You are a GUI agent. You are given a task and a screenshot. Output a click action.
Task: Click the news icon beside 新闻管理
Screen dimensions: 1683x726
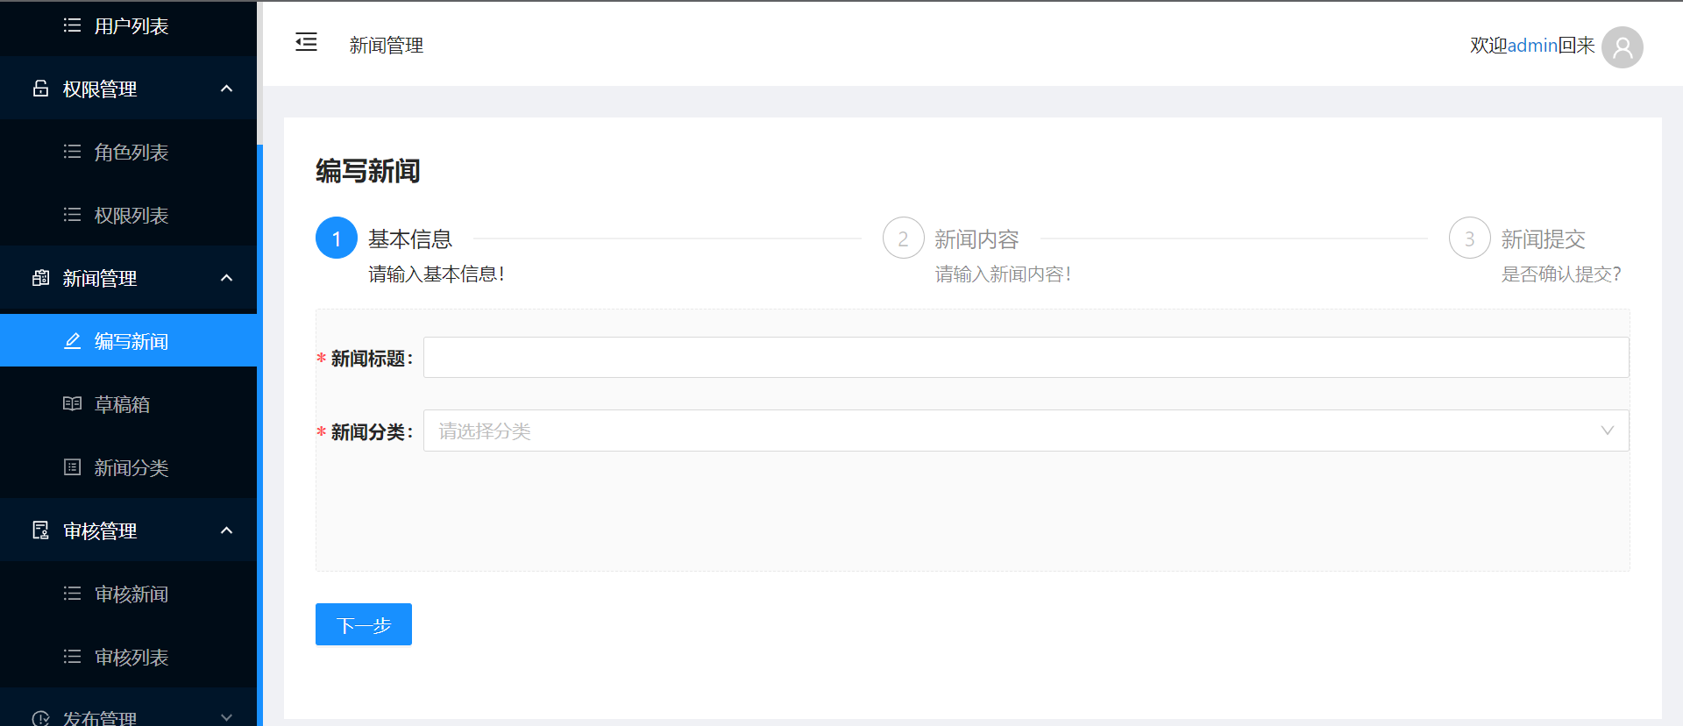pyautogui.click(x=41, y=278)
